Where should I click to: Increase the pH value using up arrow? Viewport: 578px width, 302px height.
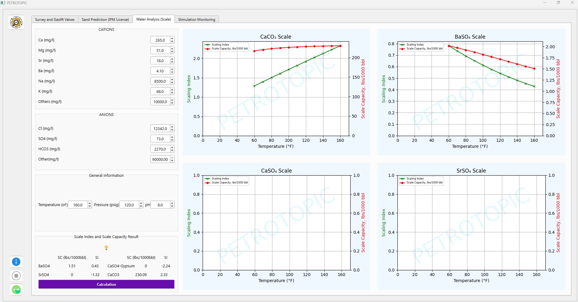[172, 203]
